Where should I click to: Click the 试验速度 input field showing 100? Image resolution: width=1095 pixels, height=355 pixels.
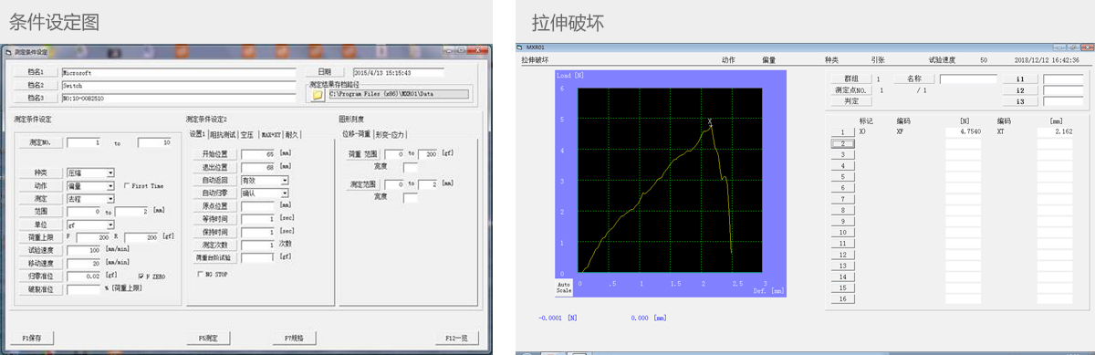[x=84, y=249]
